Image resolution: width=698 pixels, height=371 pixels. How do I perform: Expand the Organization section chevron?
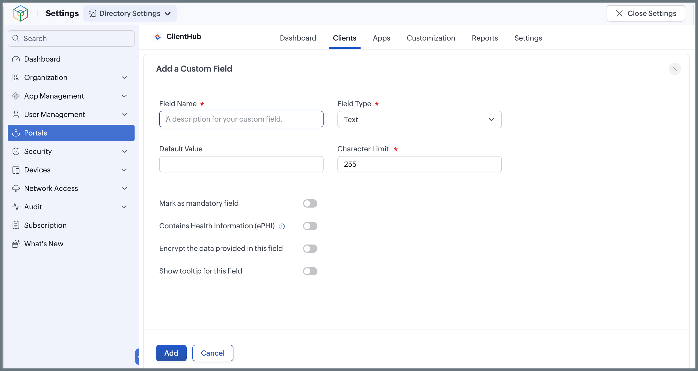pos(124,78)
